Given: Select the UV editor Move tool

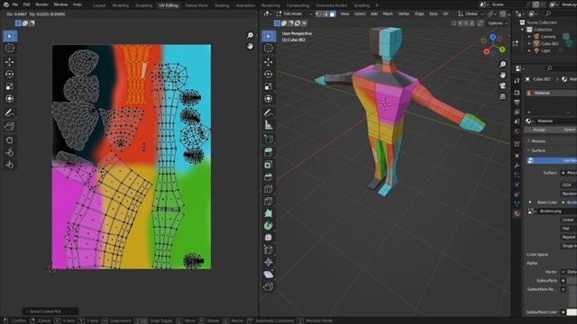Looking at the screenshot, I should pos(10,62).
